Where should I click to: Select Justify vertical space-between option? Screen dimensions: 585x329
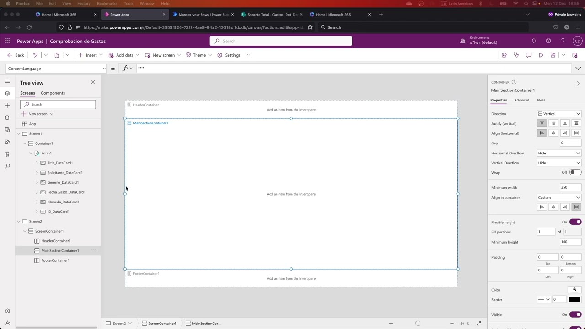[576, 123]
